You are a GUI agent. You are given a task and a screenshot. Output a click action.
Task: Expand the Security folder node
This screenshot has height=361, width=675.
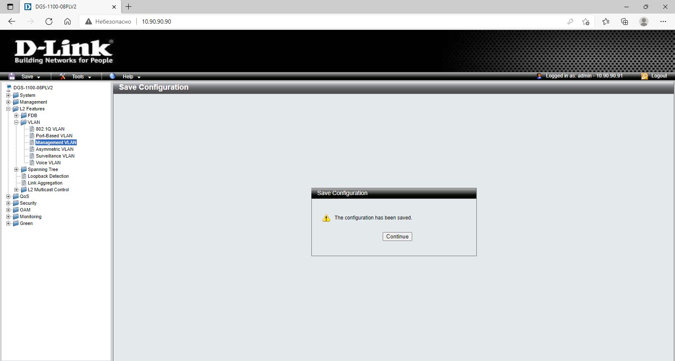click(x=8, y=203)
